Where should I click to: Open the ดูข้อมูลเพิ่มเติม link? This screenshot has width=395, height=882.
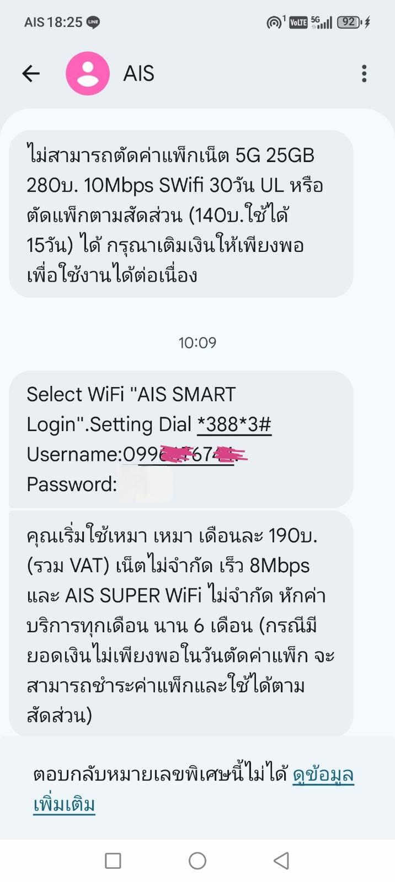point(194,789)
